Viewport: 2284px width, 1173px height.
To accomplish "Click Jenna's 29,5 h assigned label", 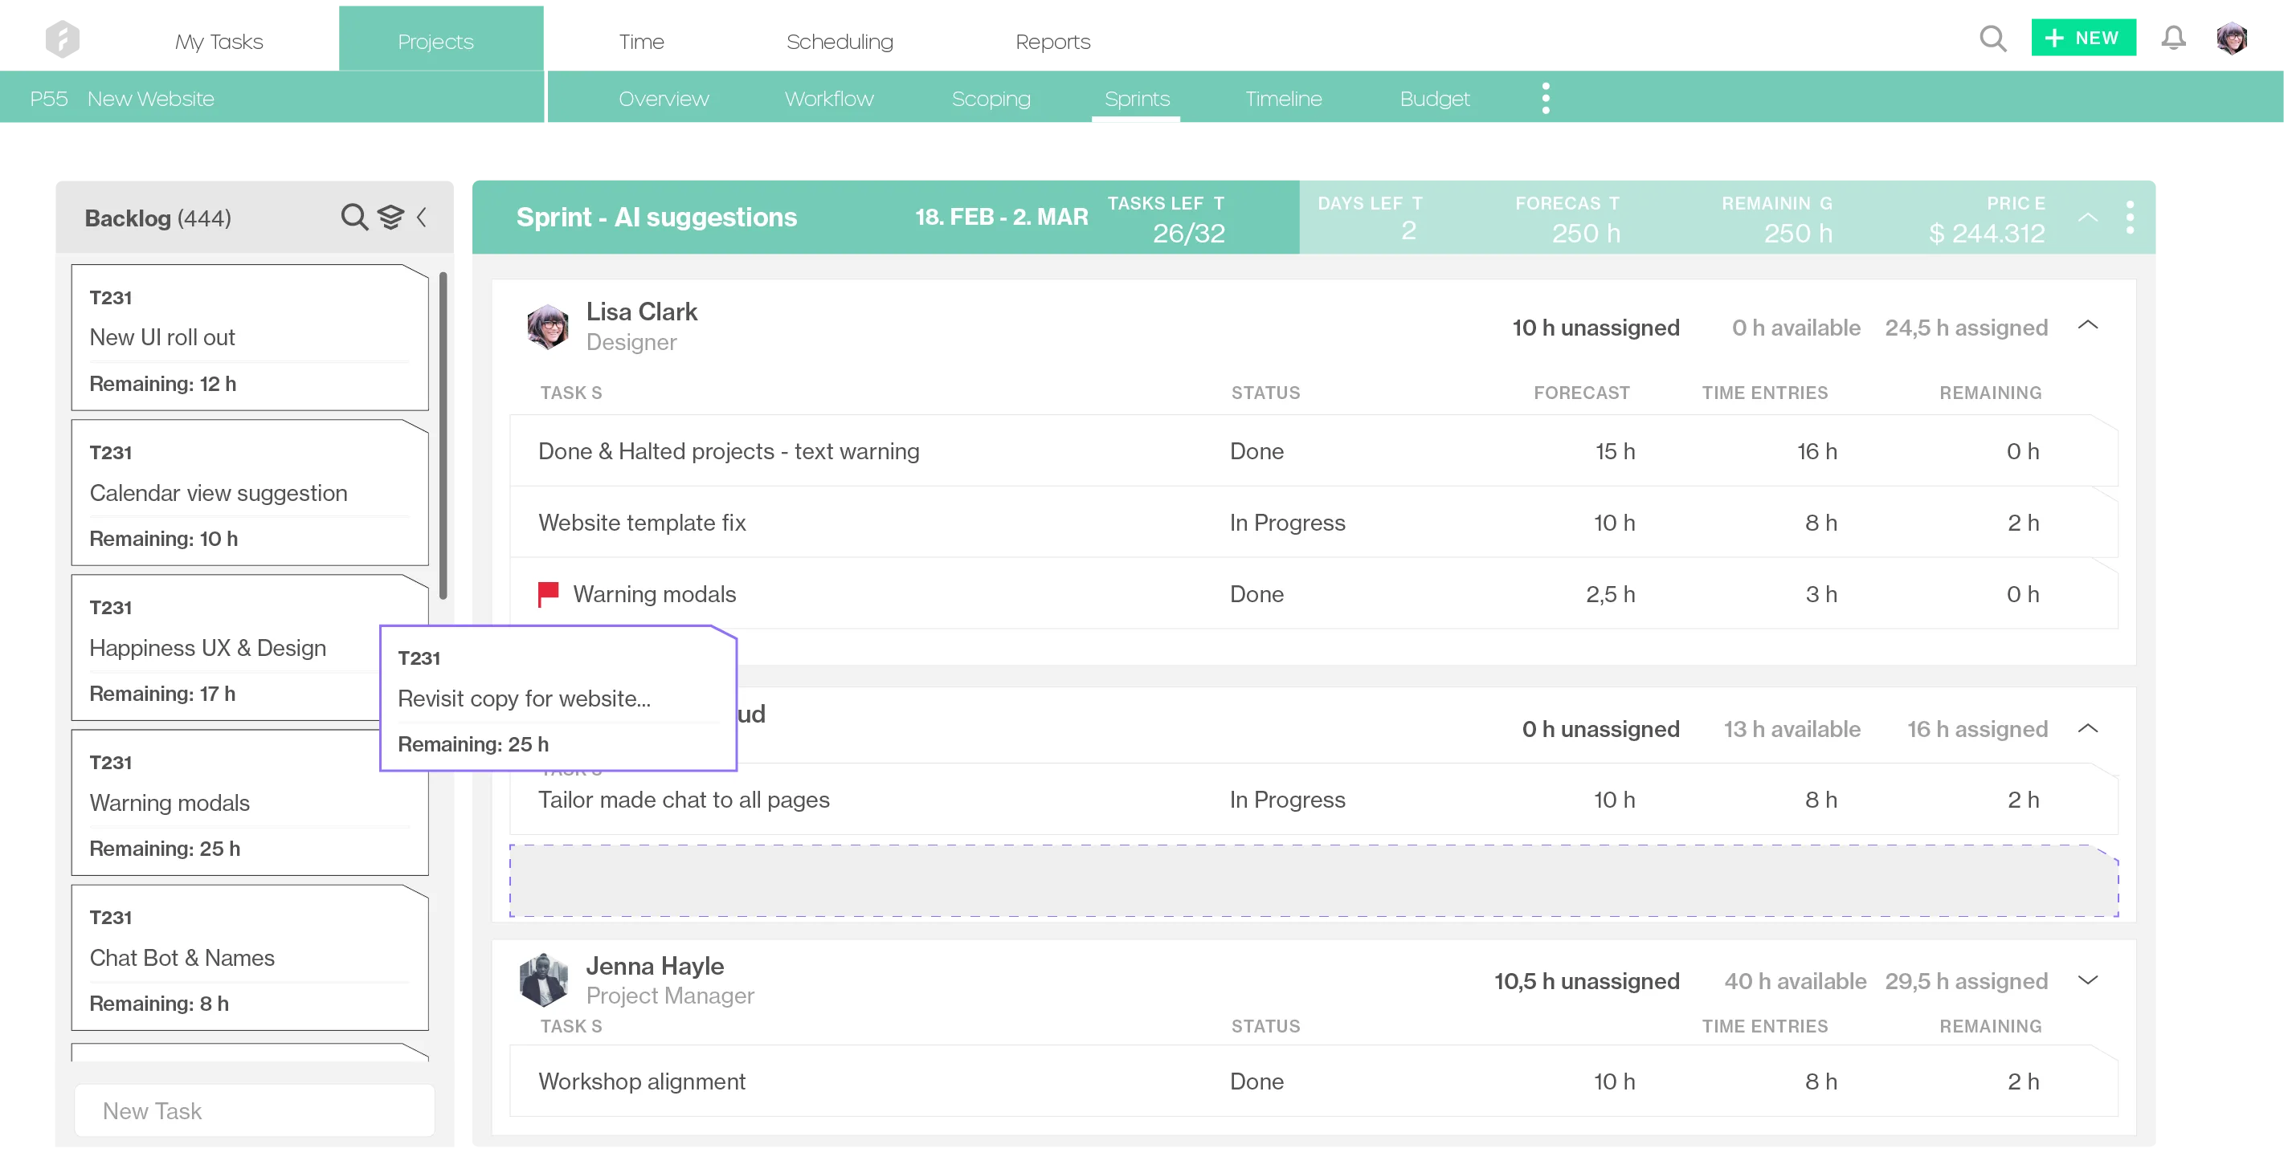I will (1966, 981).
